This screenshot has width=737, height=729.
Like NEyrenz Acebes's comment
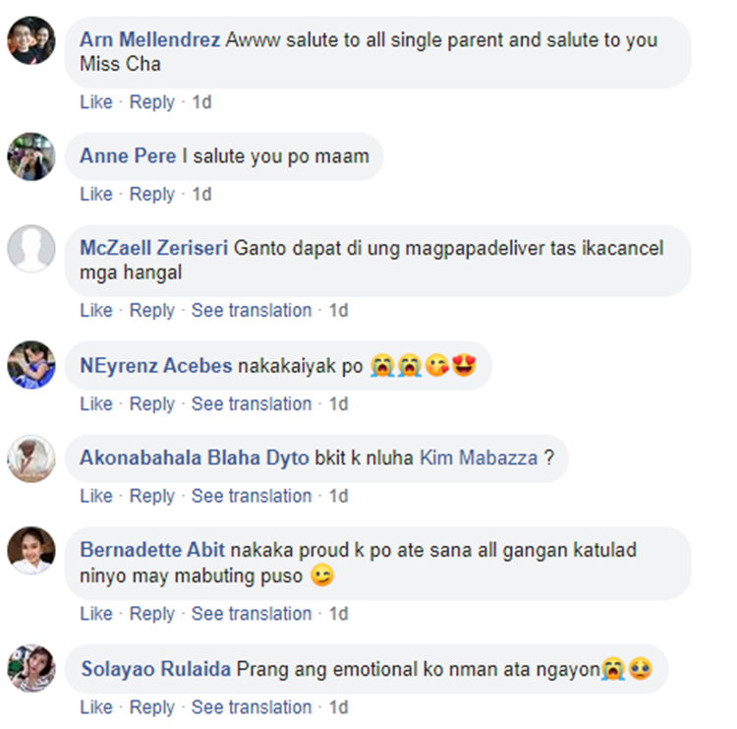click(96, 404)
